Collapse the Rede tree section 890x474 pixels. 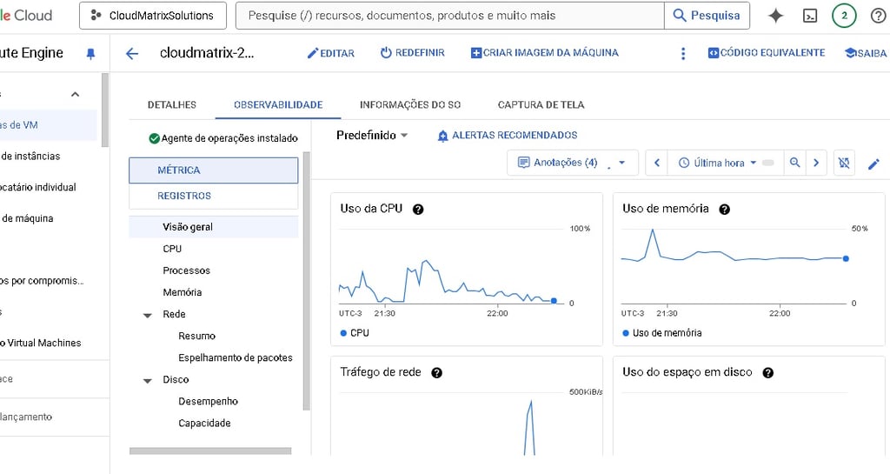click(148, 315)
